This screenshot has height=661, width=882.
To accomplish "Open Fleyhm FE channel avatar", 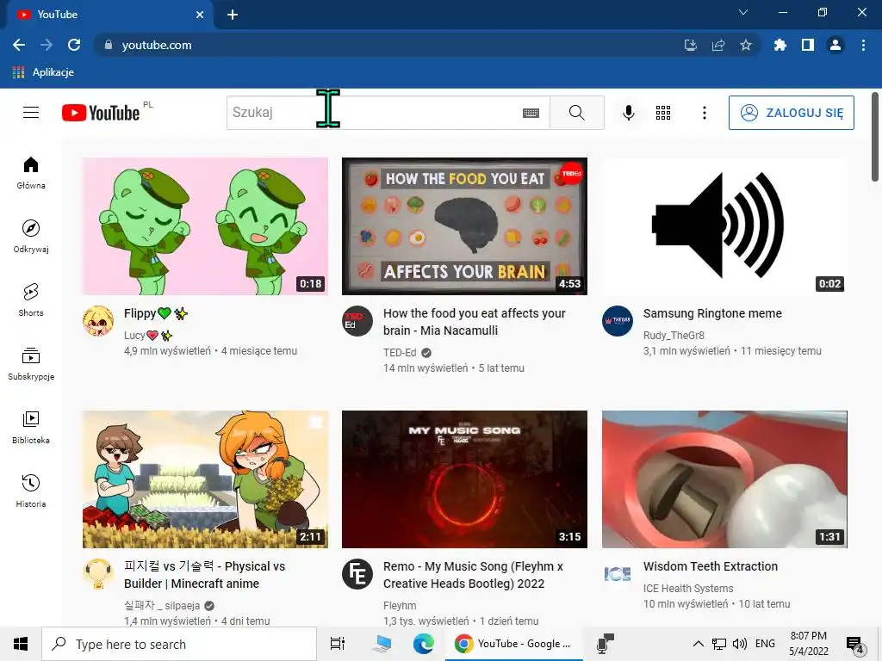I will pos(357,574).
